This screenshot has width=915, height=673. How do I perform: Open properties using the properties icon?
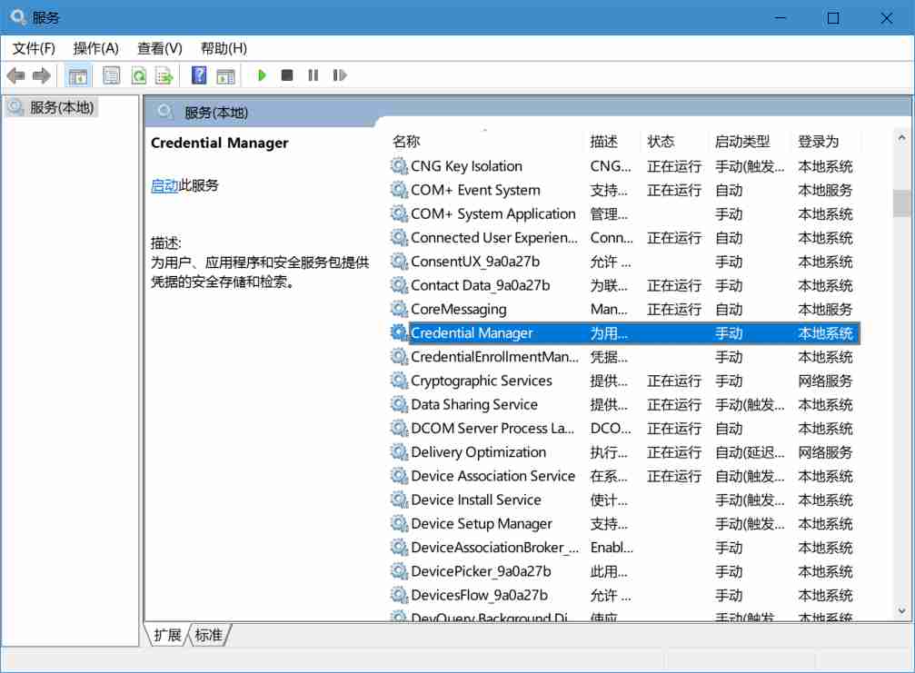pos(110,75)
